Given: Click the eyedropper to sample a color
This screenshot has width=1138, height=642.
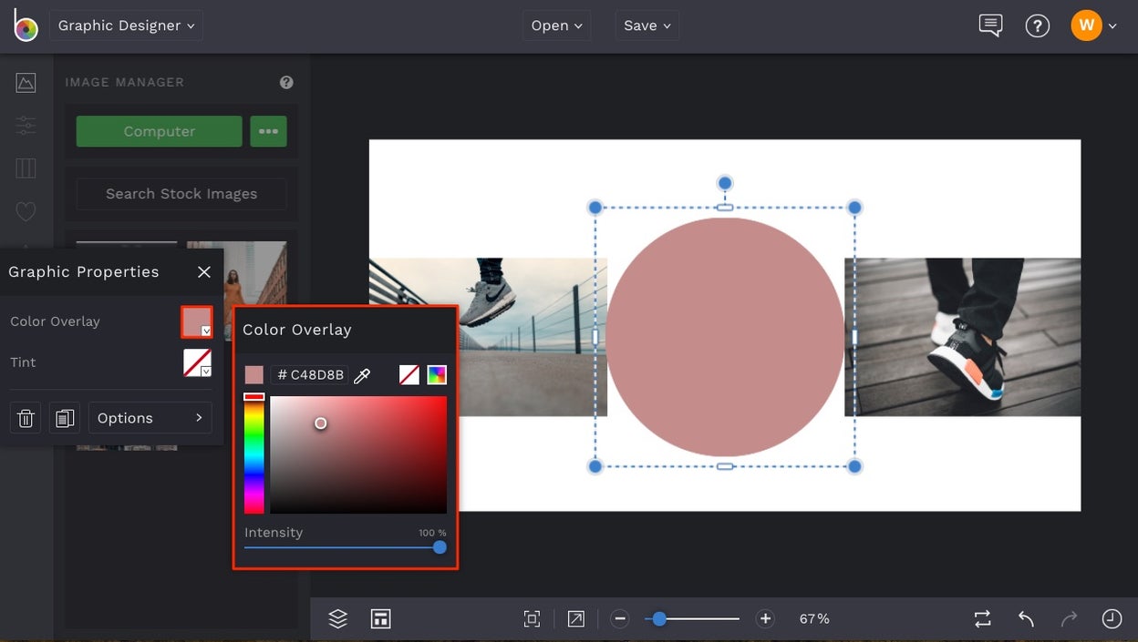Looking at the screenshot, I should (362, 374).
